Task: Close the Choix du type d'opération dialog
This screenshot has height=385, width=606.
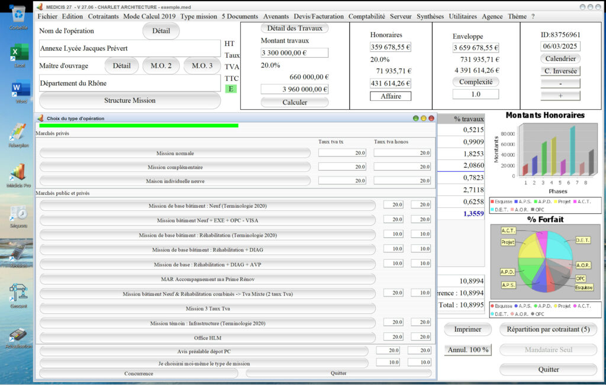Action: click(x=431, y=119)
